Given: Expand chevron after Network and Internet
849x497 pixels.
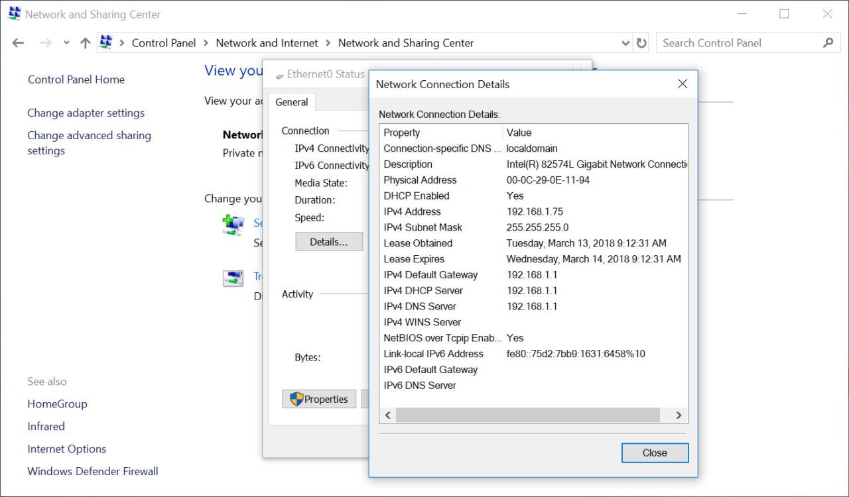Looking at the screenshot, I should point(328,43).
